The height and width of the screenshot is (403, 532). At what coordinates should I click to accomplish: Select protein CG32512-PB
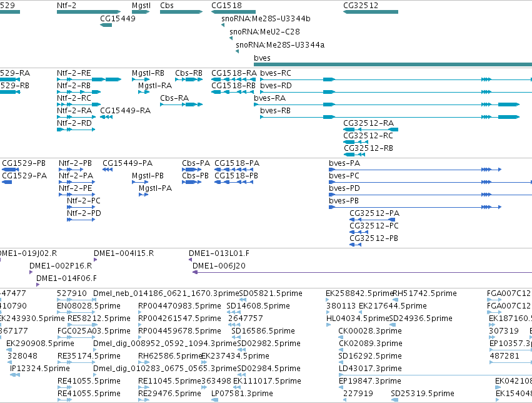(x=355, y=245)
